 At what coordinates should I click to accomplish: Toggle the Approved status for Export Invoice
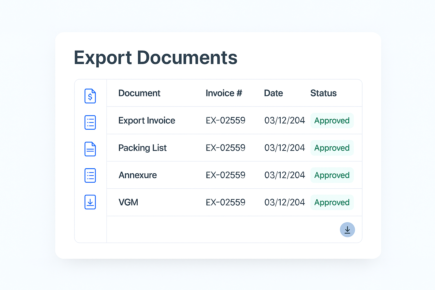tap(332, 120)
